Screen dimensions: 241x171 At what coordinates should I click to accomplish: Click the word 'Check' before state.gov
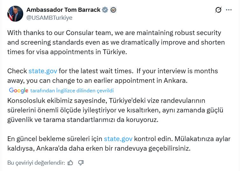point(17,71)
